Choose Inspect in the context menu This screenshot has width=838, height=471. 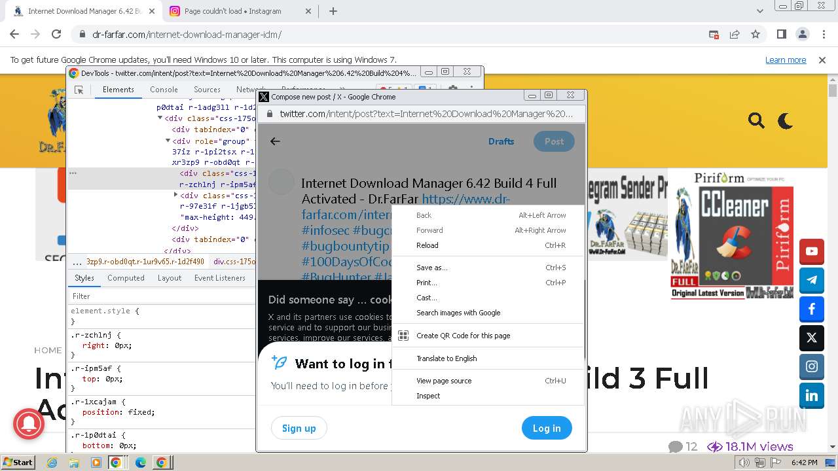pos(488,396)
